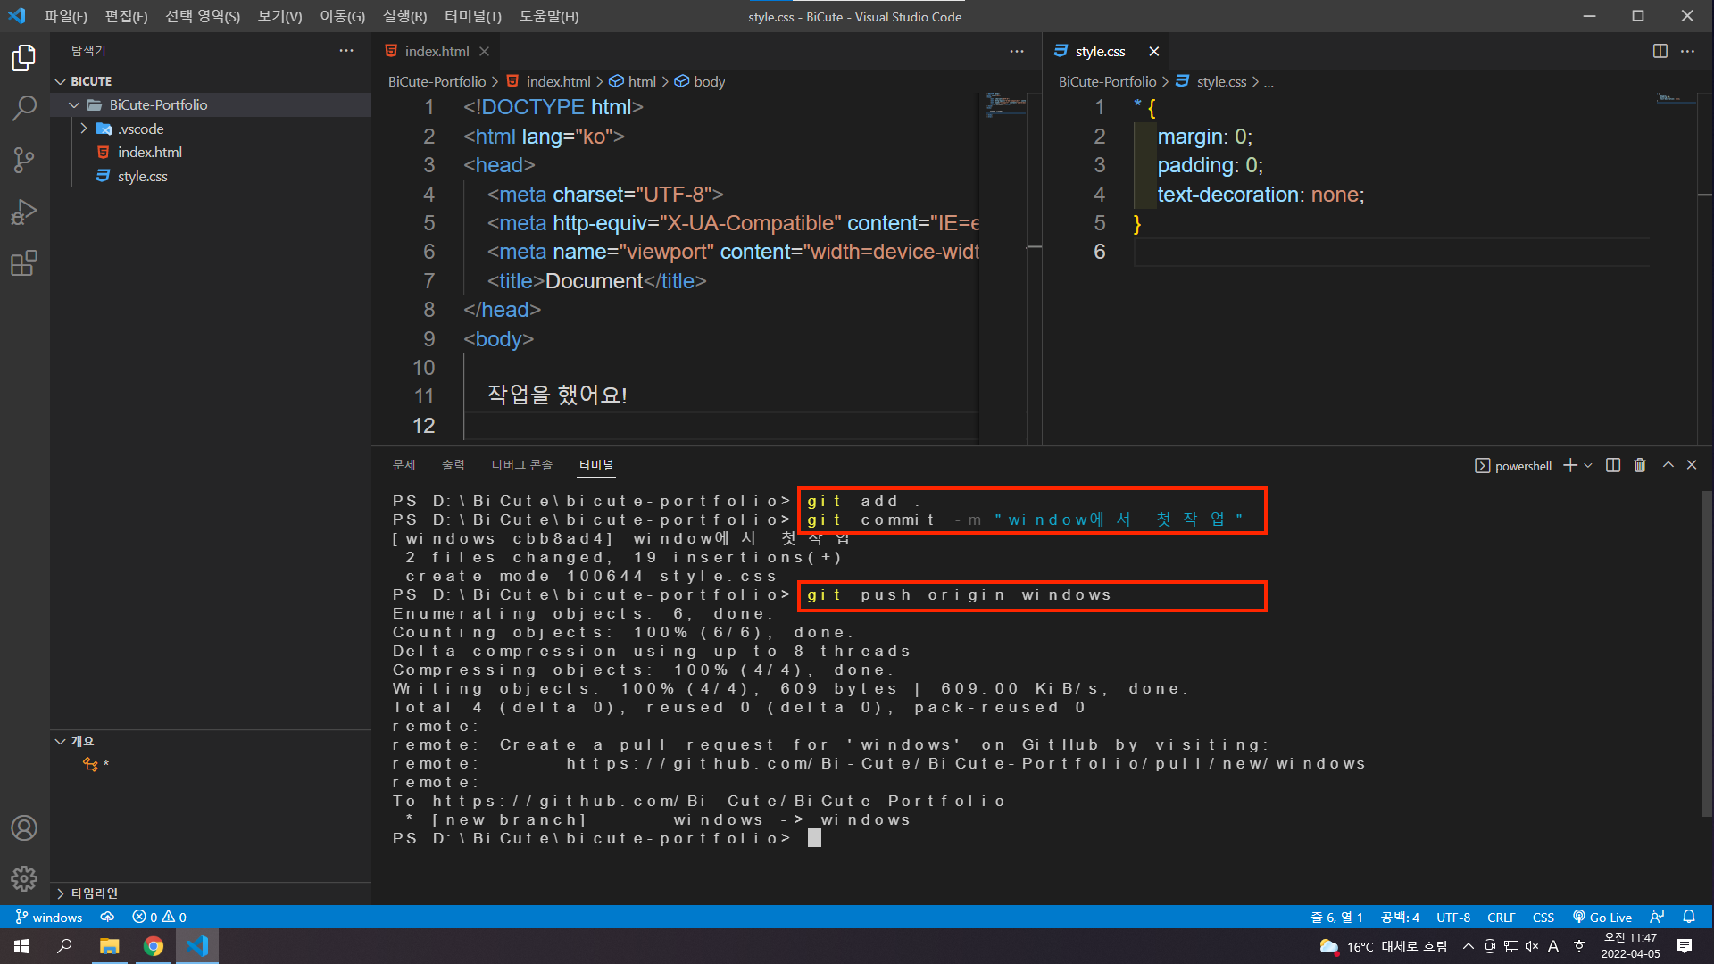The height and width of the screenshot is (964, 1714).
Task: Open Manage gear settings icon
Action: 24,878
